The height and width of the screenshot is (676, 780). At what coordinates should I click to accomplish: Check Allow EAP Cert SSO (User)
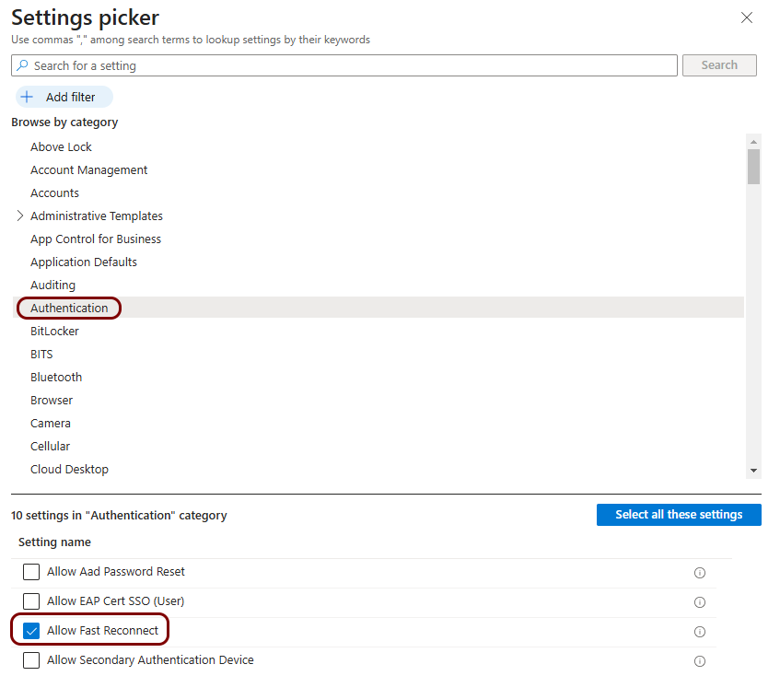pos(31,601)
